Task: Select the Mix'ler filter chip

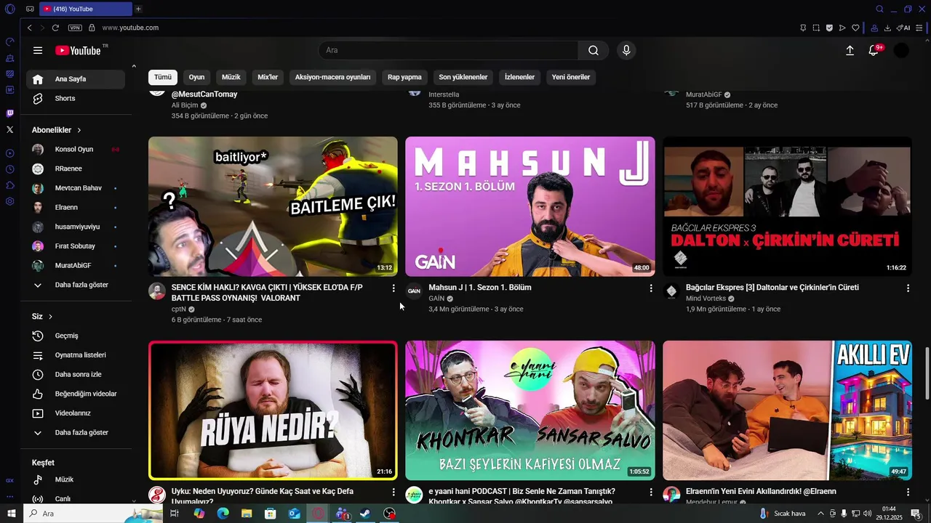Action: coord(268,77)
